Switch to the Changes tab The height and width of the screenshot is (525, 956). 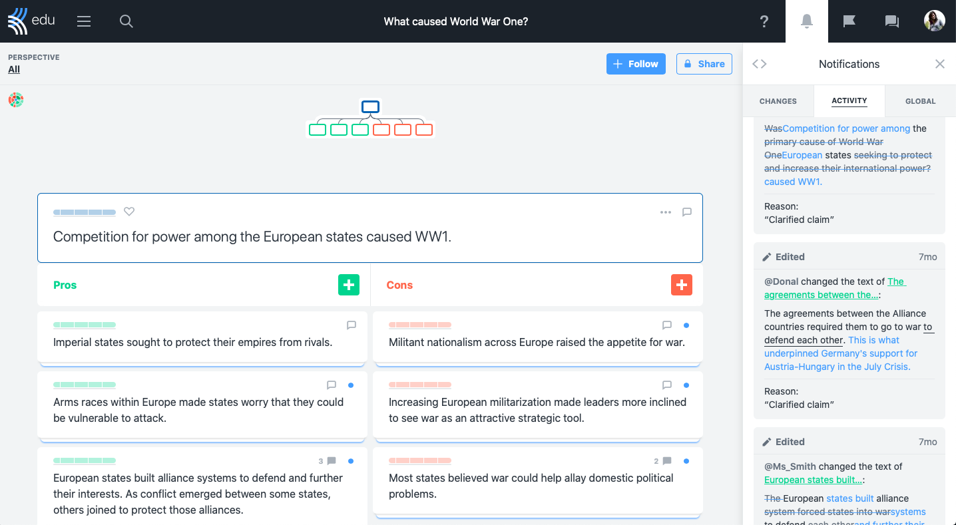click(778, 101)
